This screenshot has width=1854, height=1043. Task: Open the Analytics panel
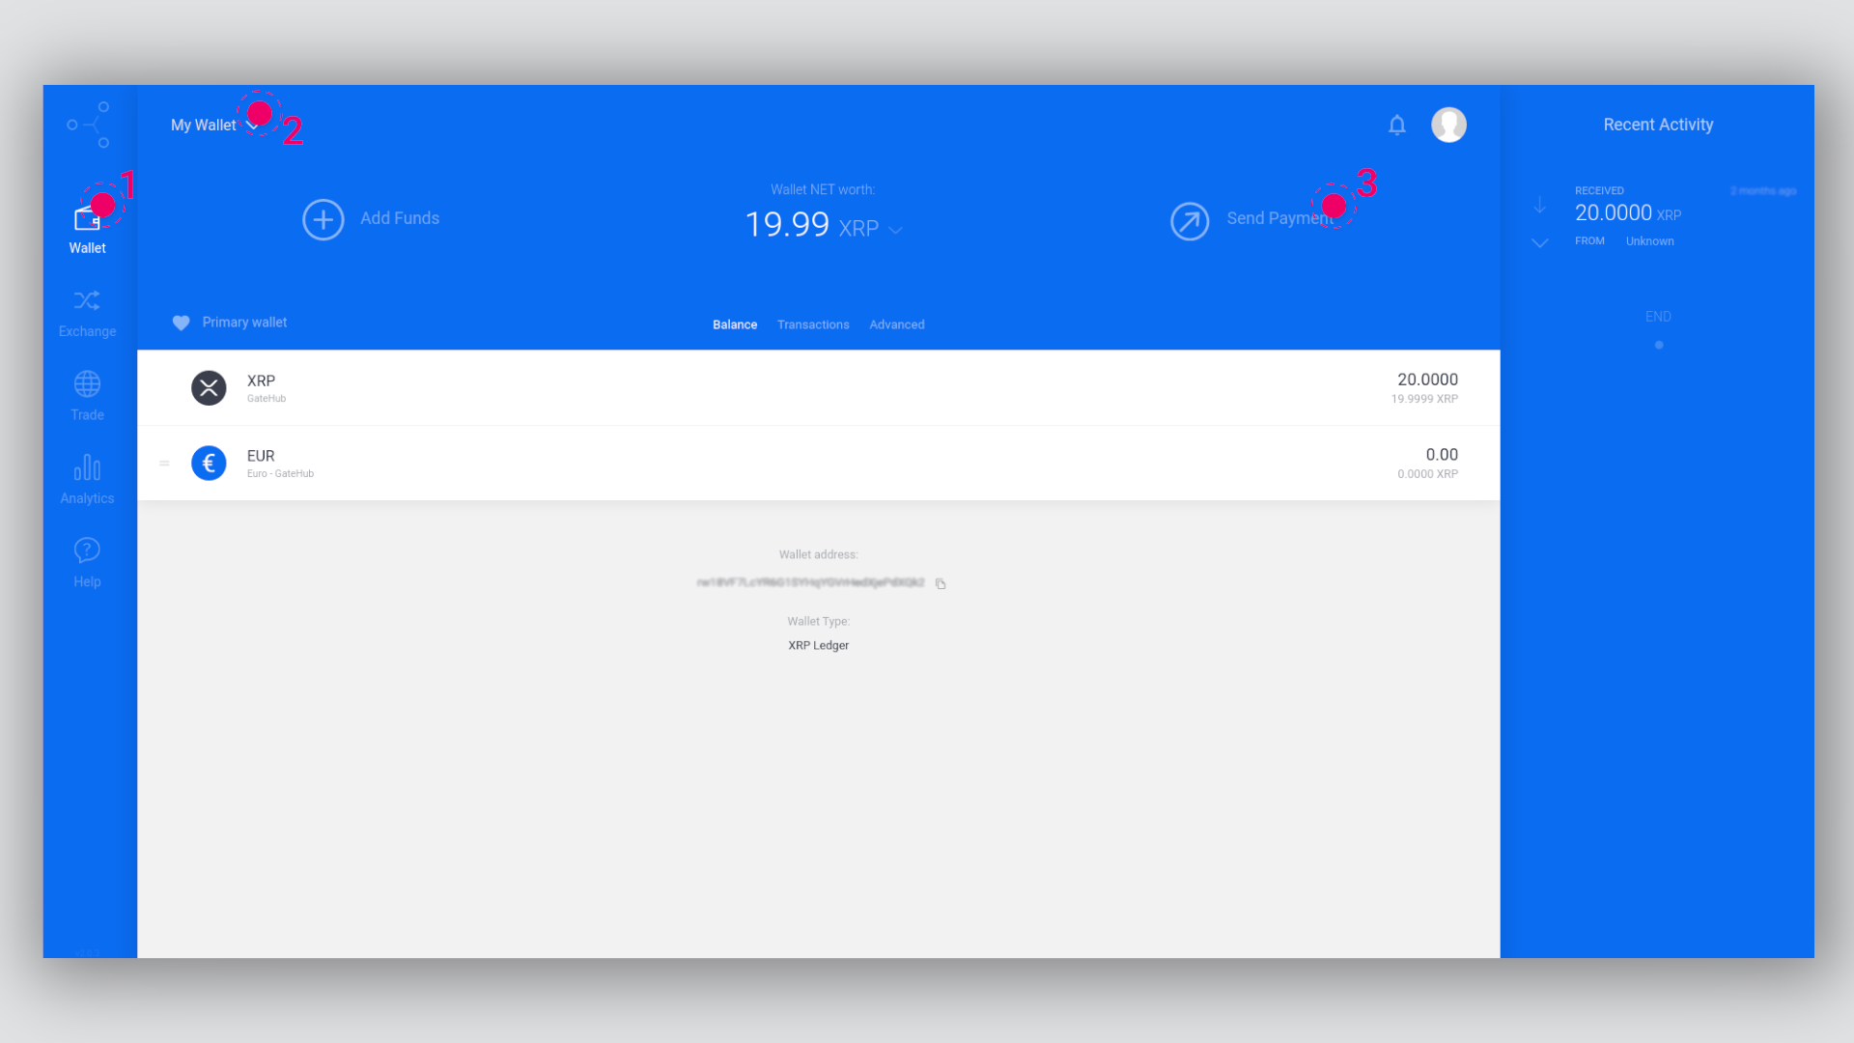coord(87,479)
